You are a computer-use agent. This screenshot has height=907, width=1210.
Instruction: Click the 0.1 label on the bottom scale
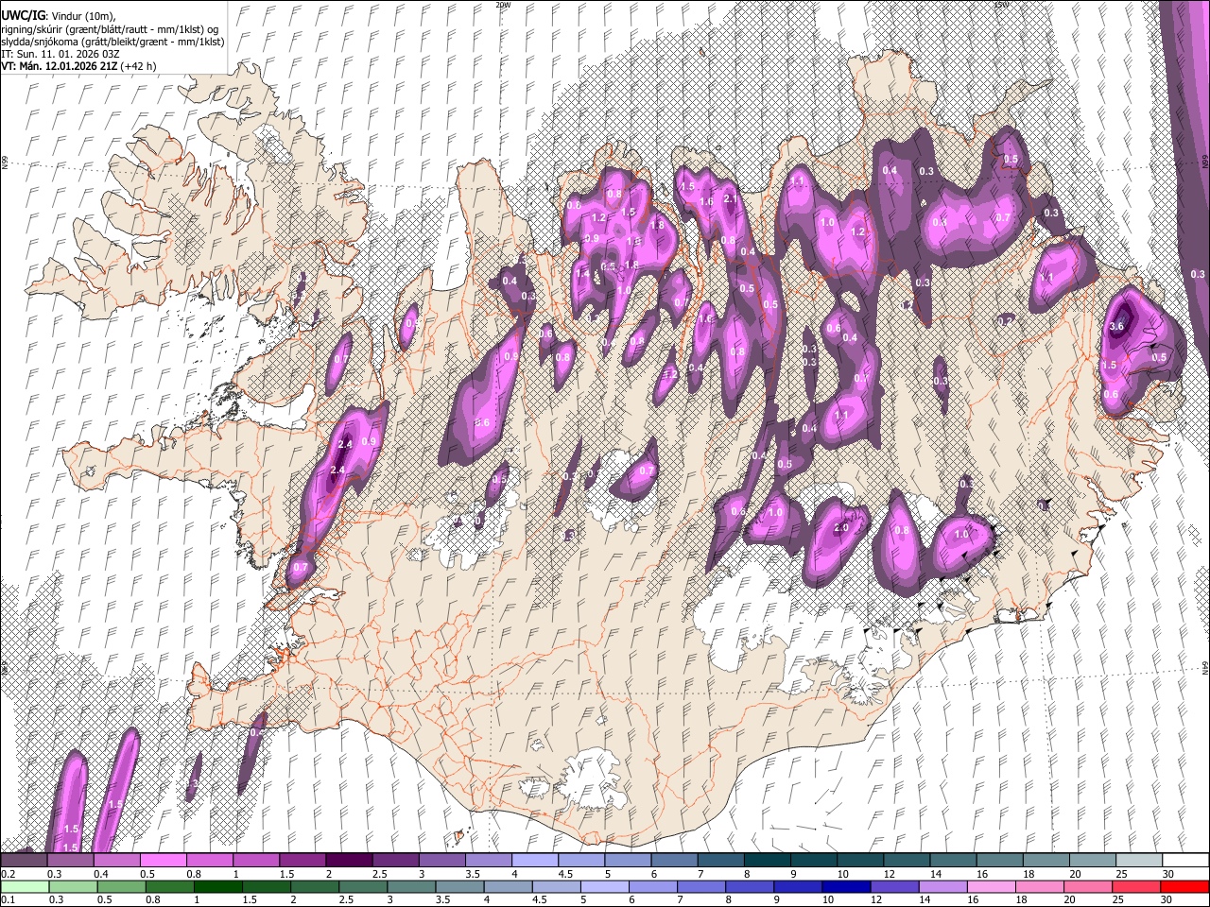click(7, 900)
